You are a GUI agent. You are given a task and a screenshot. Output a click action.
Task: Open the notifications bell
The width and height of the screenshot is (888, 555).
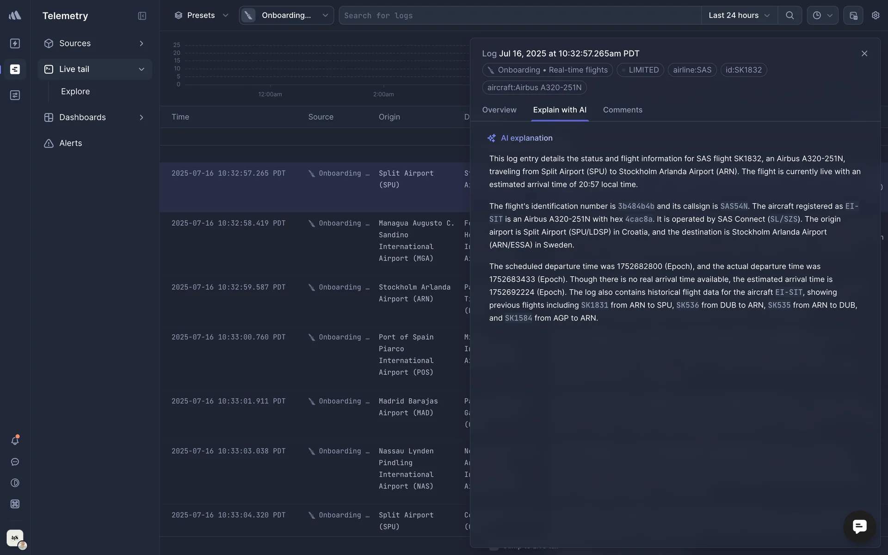(15, 441)
